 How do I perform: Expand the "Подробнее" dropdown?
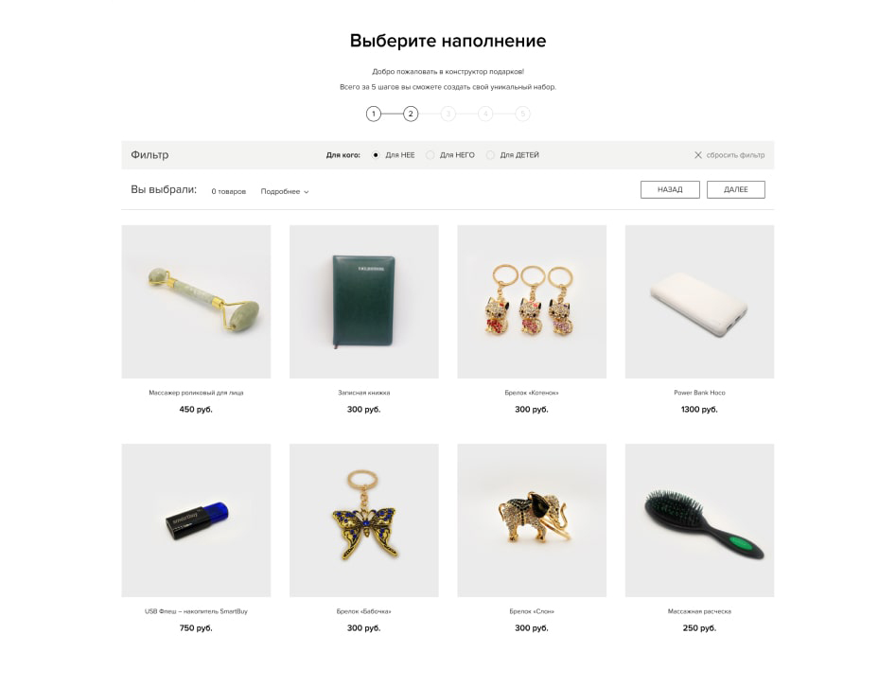[x=285, y=191]
